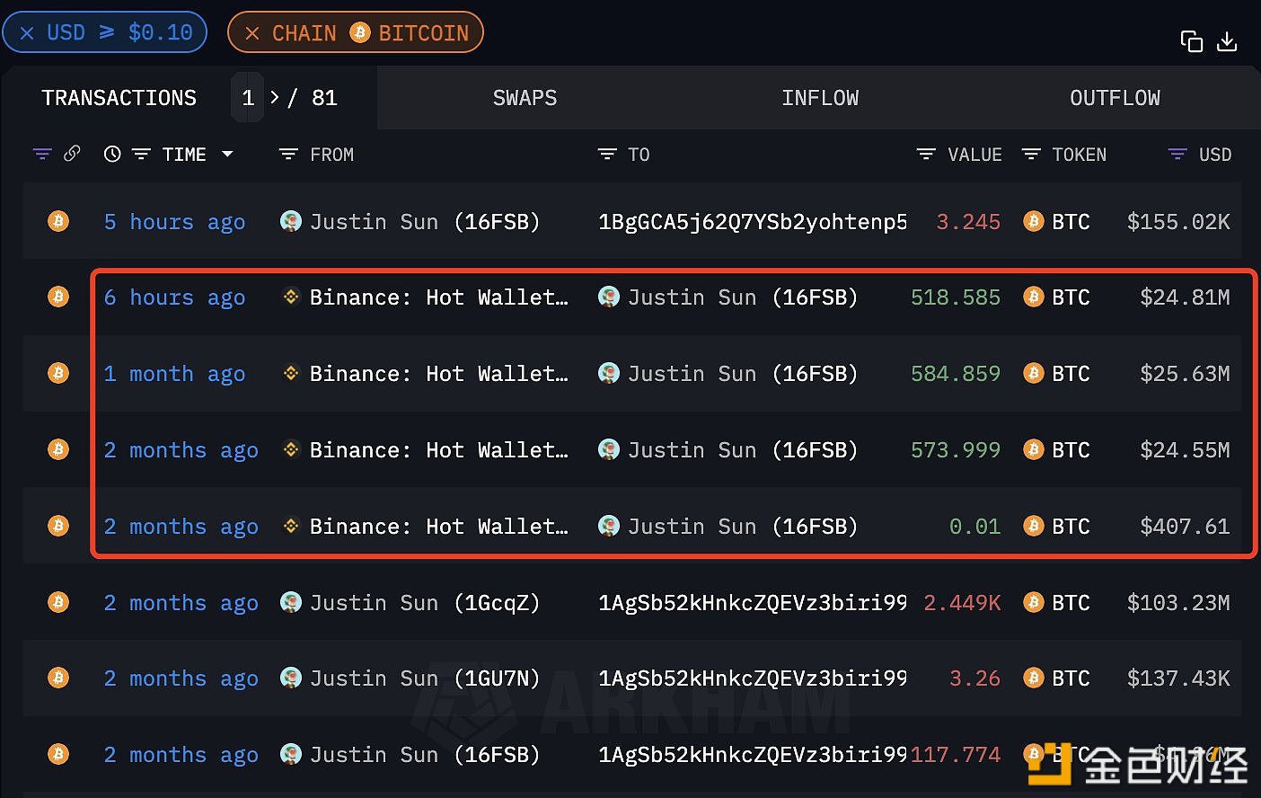Switch to the SWAPS tab
This screenshot has height=798, width=1261.
[525, 98]
